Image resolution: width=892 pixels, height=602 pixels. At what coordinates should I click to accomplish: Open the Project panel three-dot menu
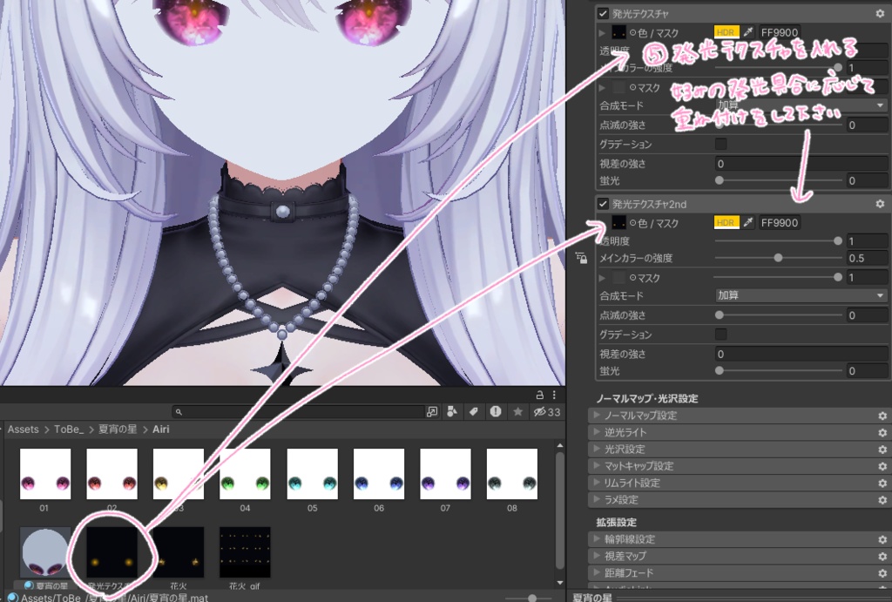tap(554, 395)
